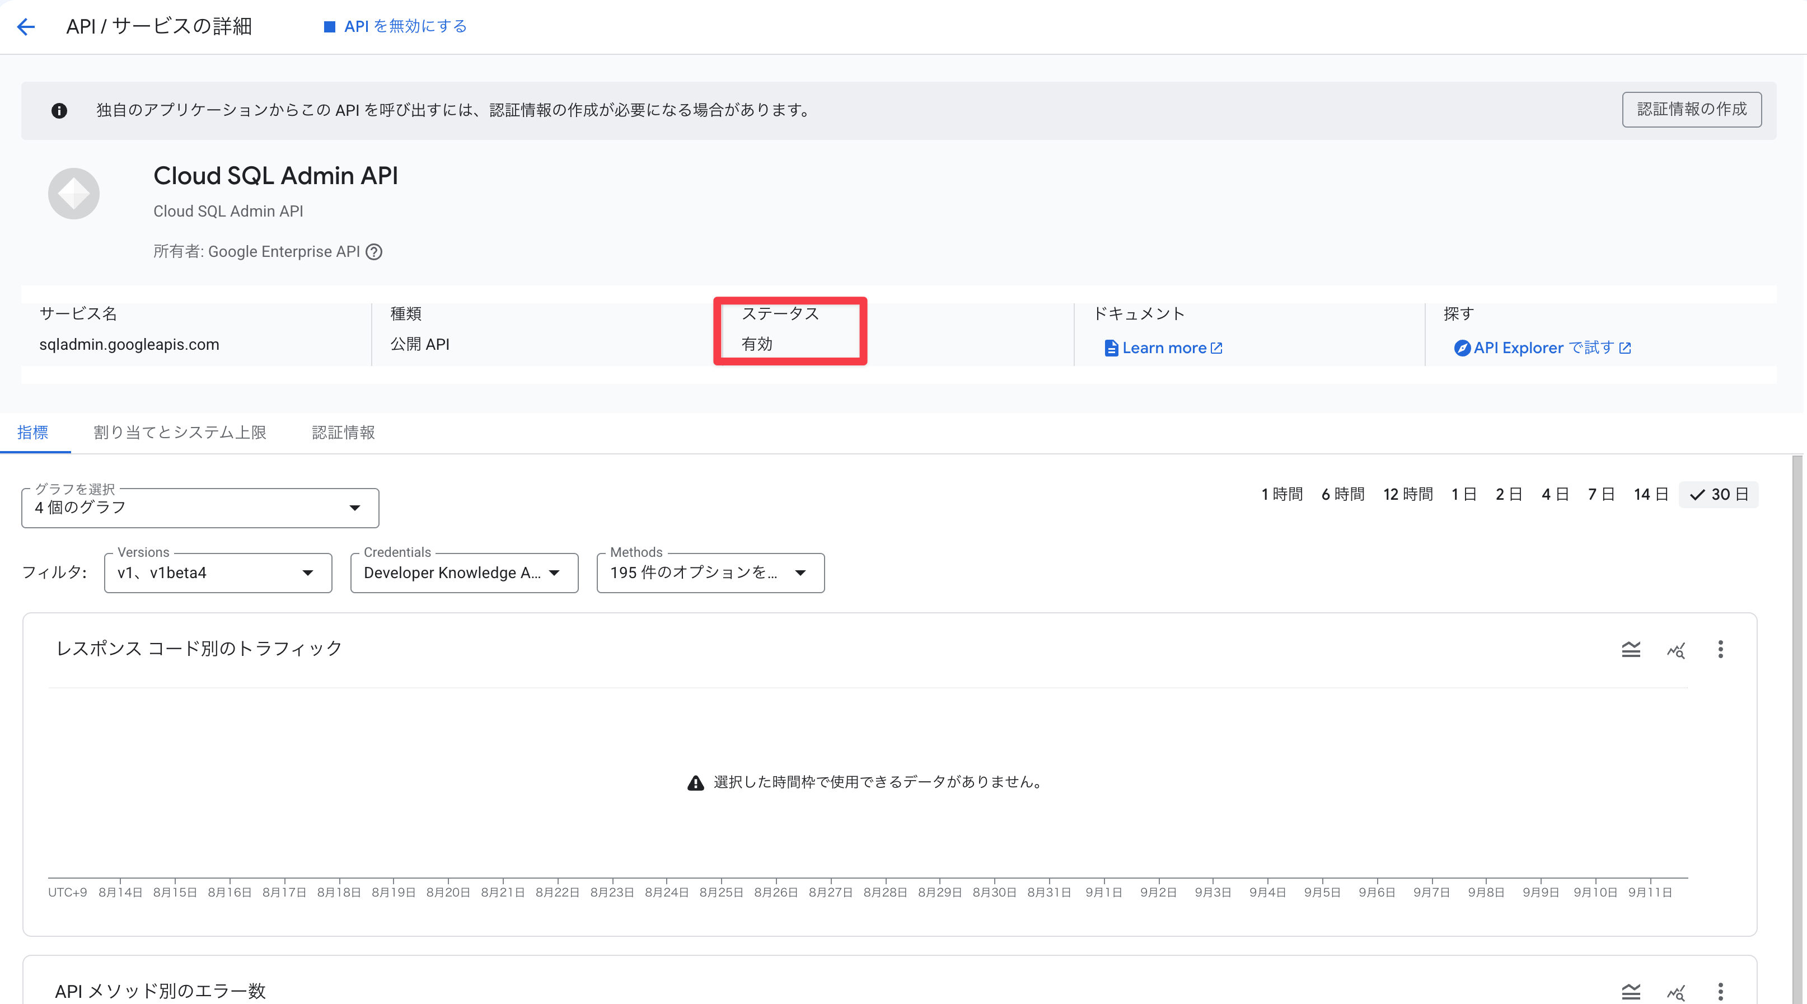The width and height of the screenshot is (1807, 1004).
Task: Select the 14 日 time range
Action: point(1651,494)
